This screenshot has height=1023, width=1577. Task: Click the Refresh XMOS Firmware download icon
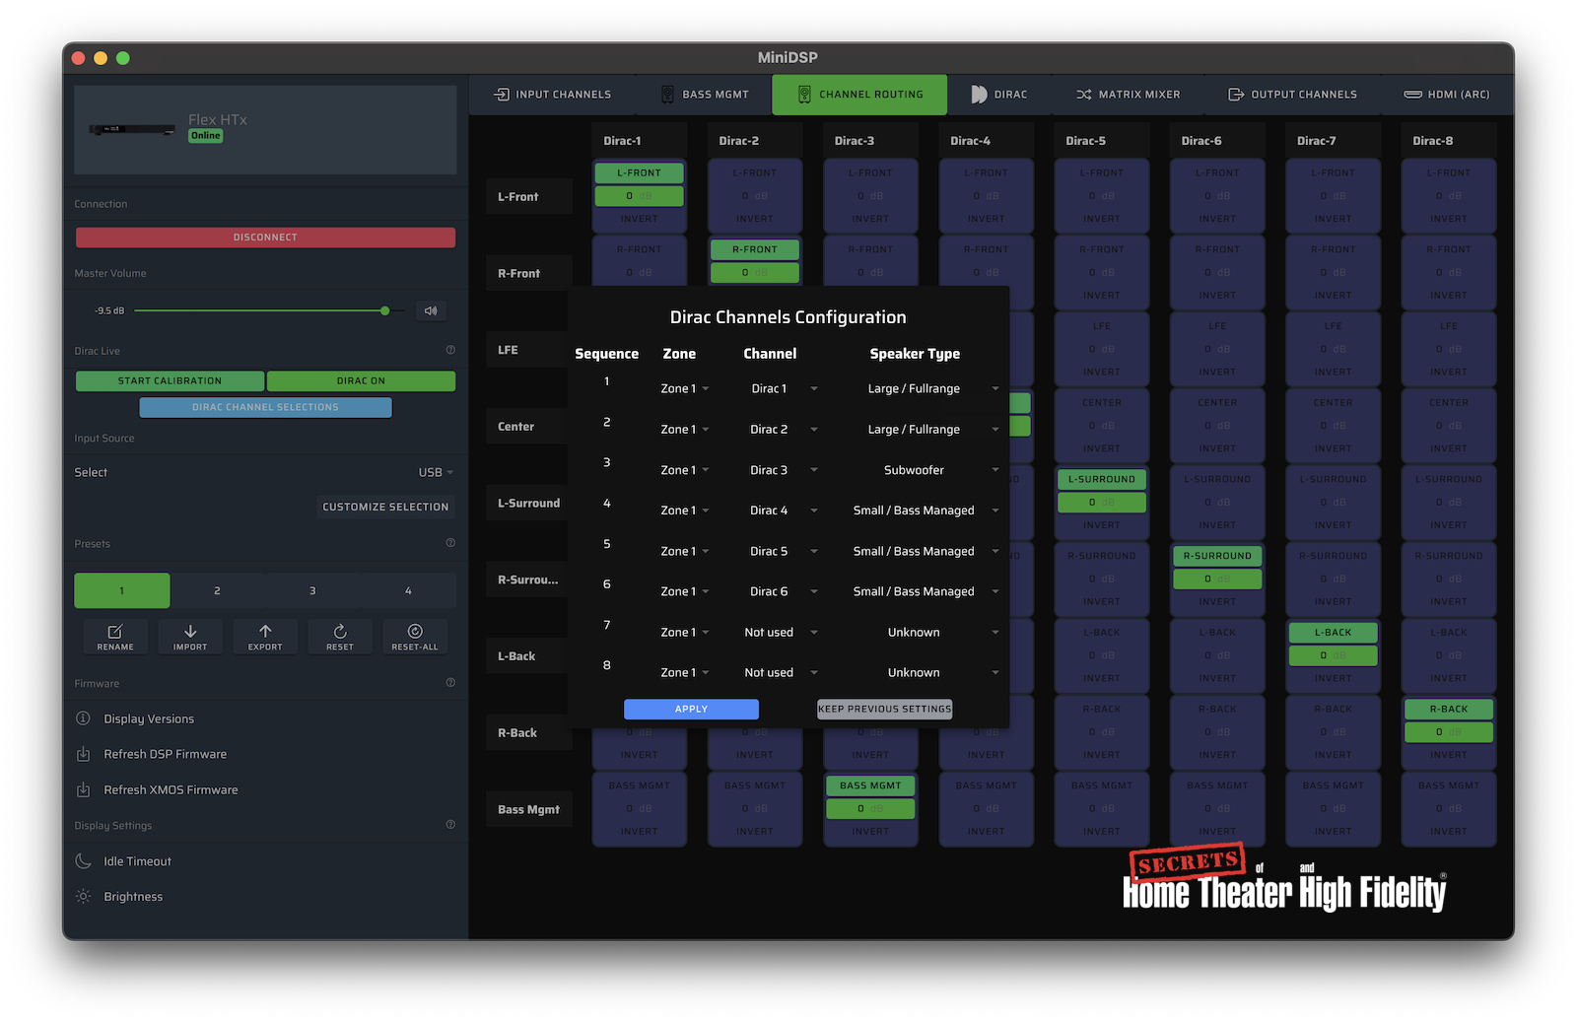pyautogui.click(x=84, y=789)
